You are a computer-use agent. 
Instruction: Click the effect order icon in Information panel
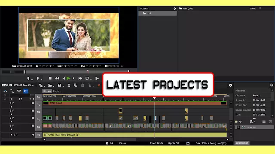tap(251, 121)
